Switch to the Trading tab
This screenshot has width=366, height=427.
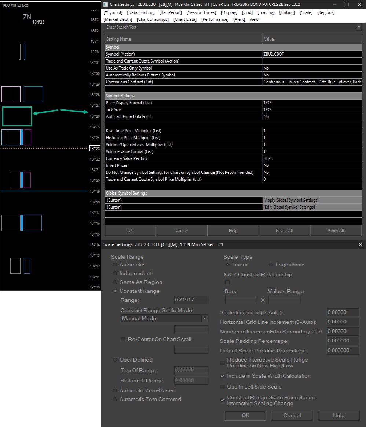pos(266,12)
